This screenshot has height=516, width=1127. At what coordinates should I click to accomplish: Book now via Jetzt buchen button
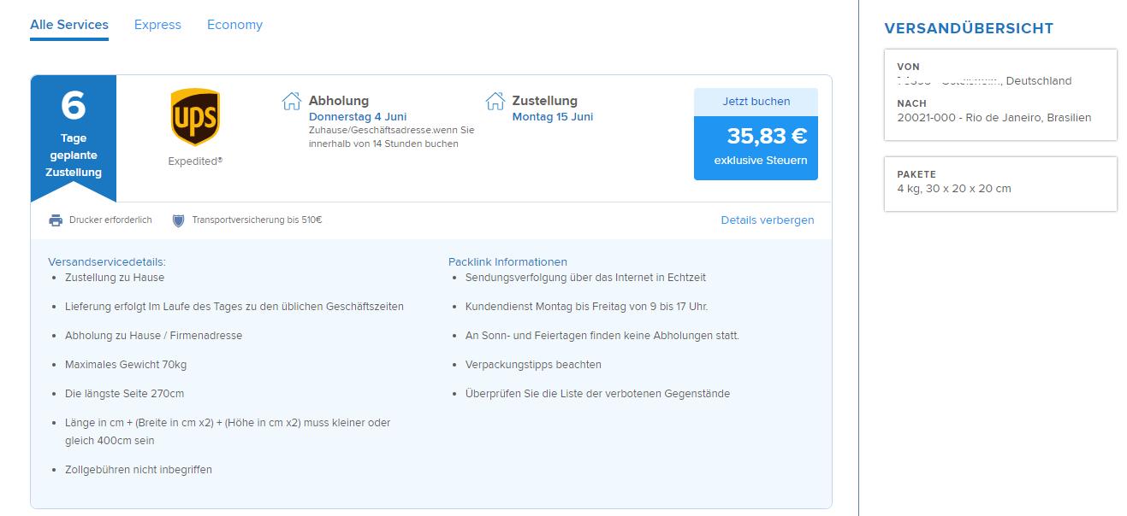tap(756, 102)
